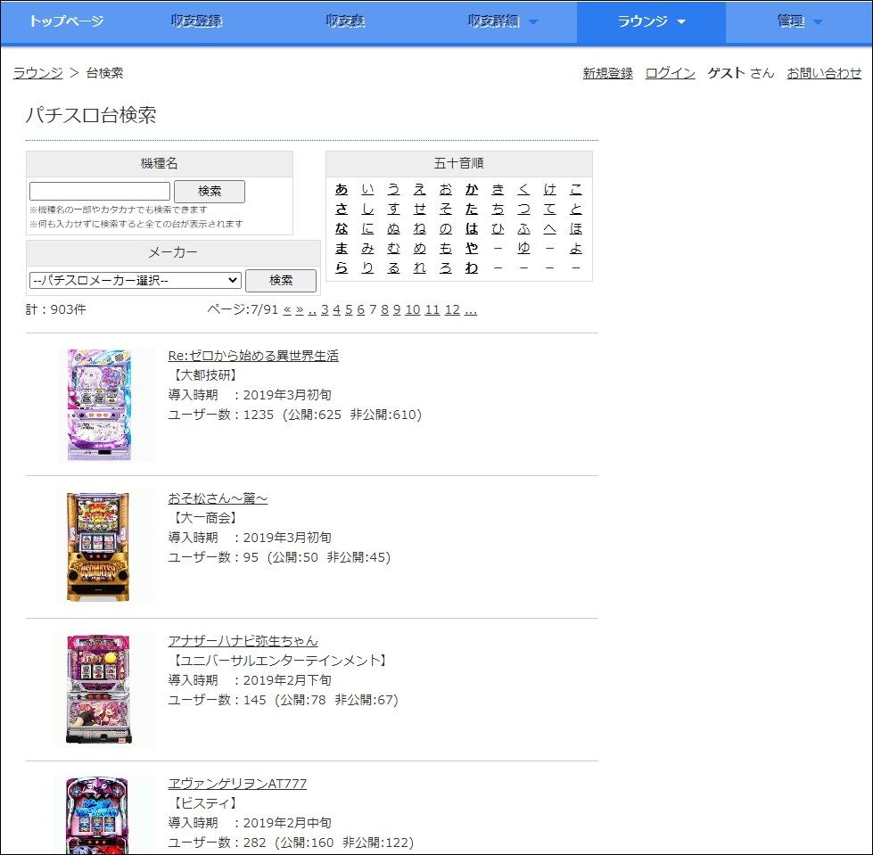
Task: Go to previous page with « link
Action: 287,309
